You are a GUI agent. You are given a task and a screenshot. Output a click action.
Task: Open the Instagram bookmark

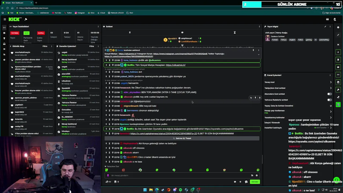80,13
